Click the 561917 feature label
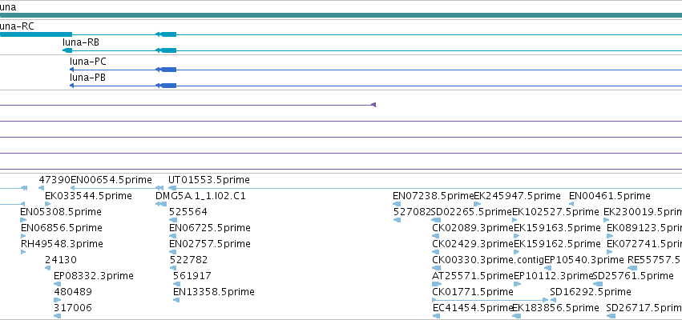 tap(192, 276)
